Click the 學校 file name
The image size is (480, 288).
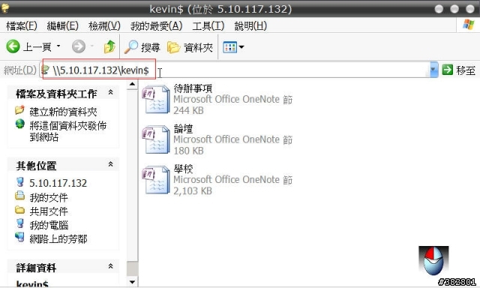pos(183,169)
